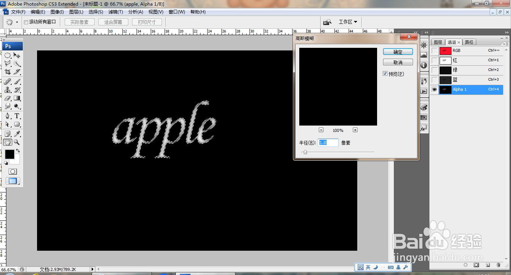Viewport: 511px width, 275px height.
Task: Select the Rounded Rectangle shape tool
Action: 17,124
